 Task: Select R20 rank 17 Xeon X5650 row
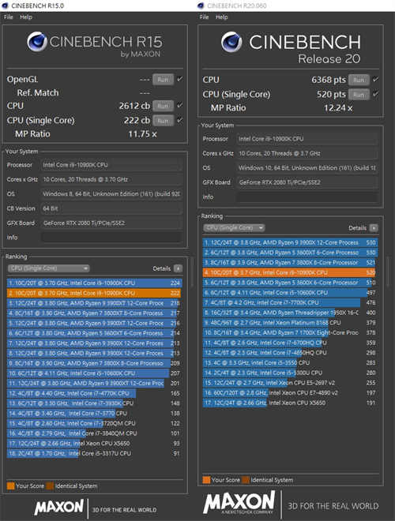point(290,403)
